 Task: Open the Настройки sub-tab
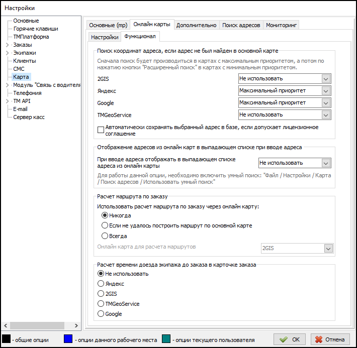tap(105, 37)
